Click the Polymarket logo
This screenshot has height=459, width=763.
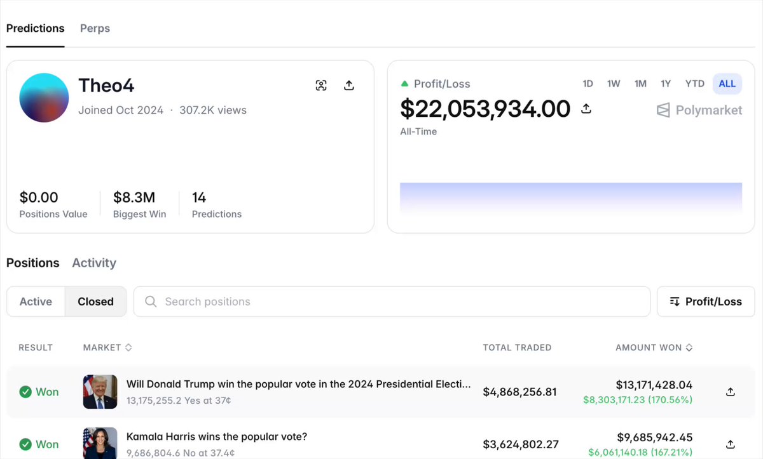click(699, 110)
